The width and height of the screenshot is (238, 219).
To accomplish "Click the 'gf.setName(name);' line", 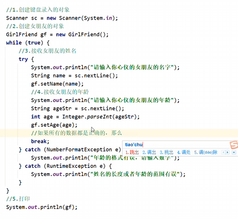I will [x=57, y=84].
